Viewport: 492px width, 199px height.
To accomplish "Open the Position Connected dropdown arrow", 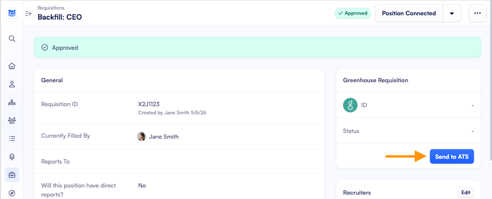I will click(x=452, y=13).
